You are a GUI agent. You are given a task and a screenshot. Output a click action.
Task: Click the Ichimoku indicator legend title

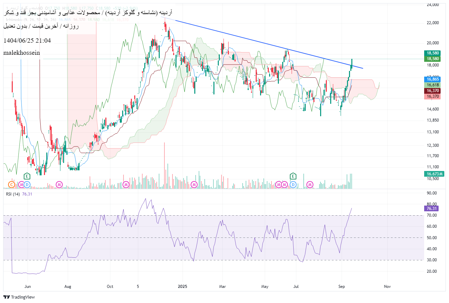click(x=13, y=20)
